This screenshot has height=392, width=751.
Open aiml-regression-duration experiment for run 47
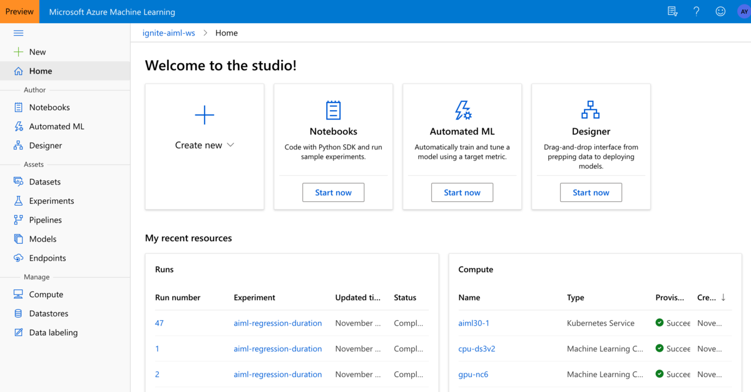tap(278, 323)
